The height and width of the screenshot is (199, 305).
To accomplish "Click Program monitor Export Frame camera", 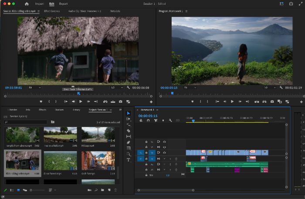I will click(272, 101).
